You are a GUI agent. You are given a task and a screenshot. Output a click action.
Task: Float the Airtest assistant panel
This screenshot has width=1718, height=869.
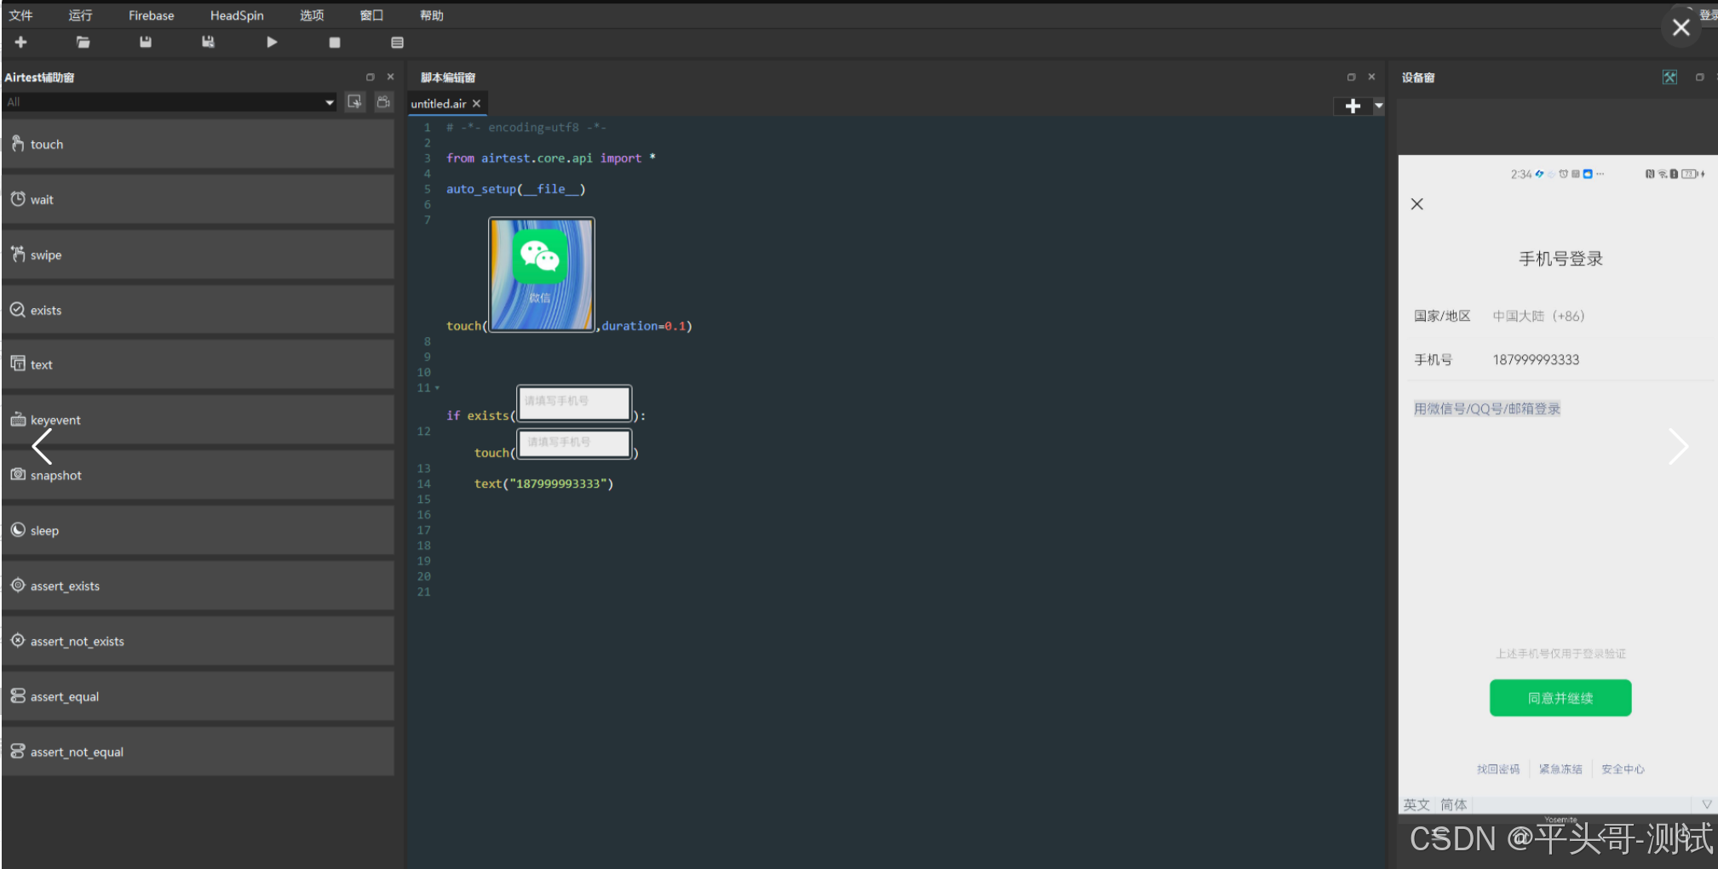371,77
